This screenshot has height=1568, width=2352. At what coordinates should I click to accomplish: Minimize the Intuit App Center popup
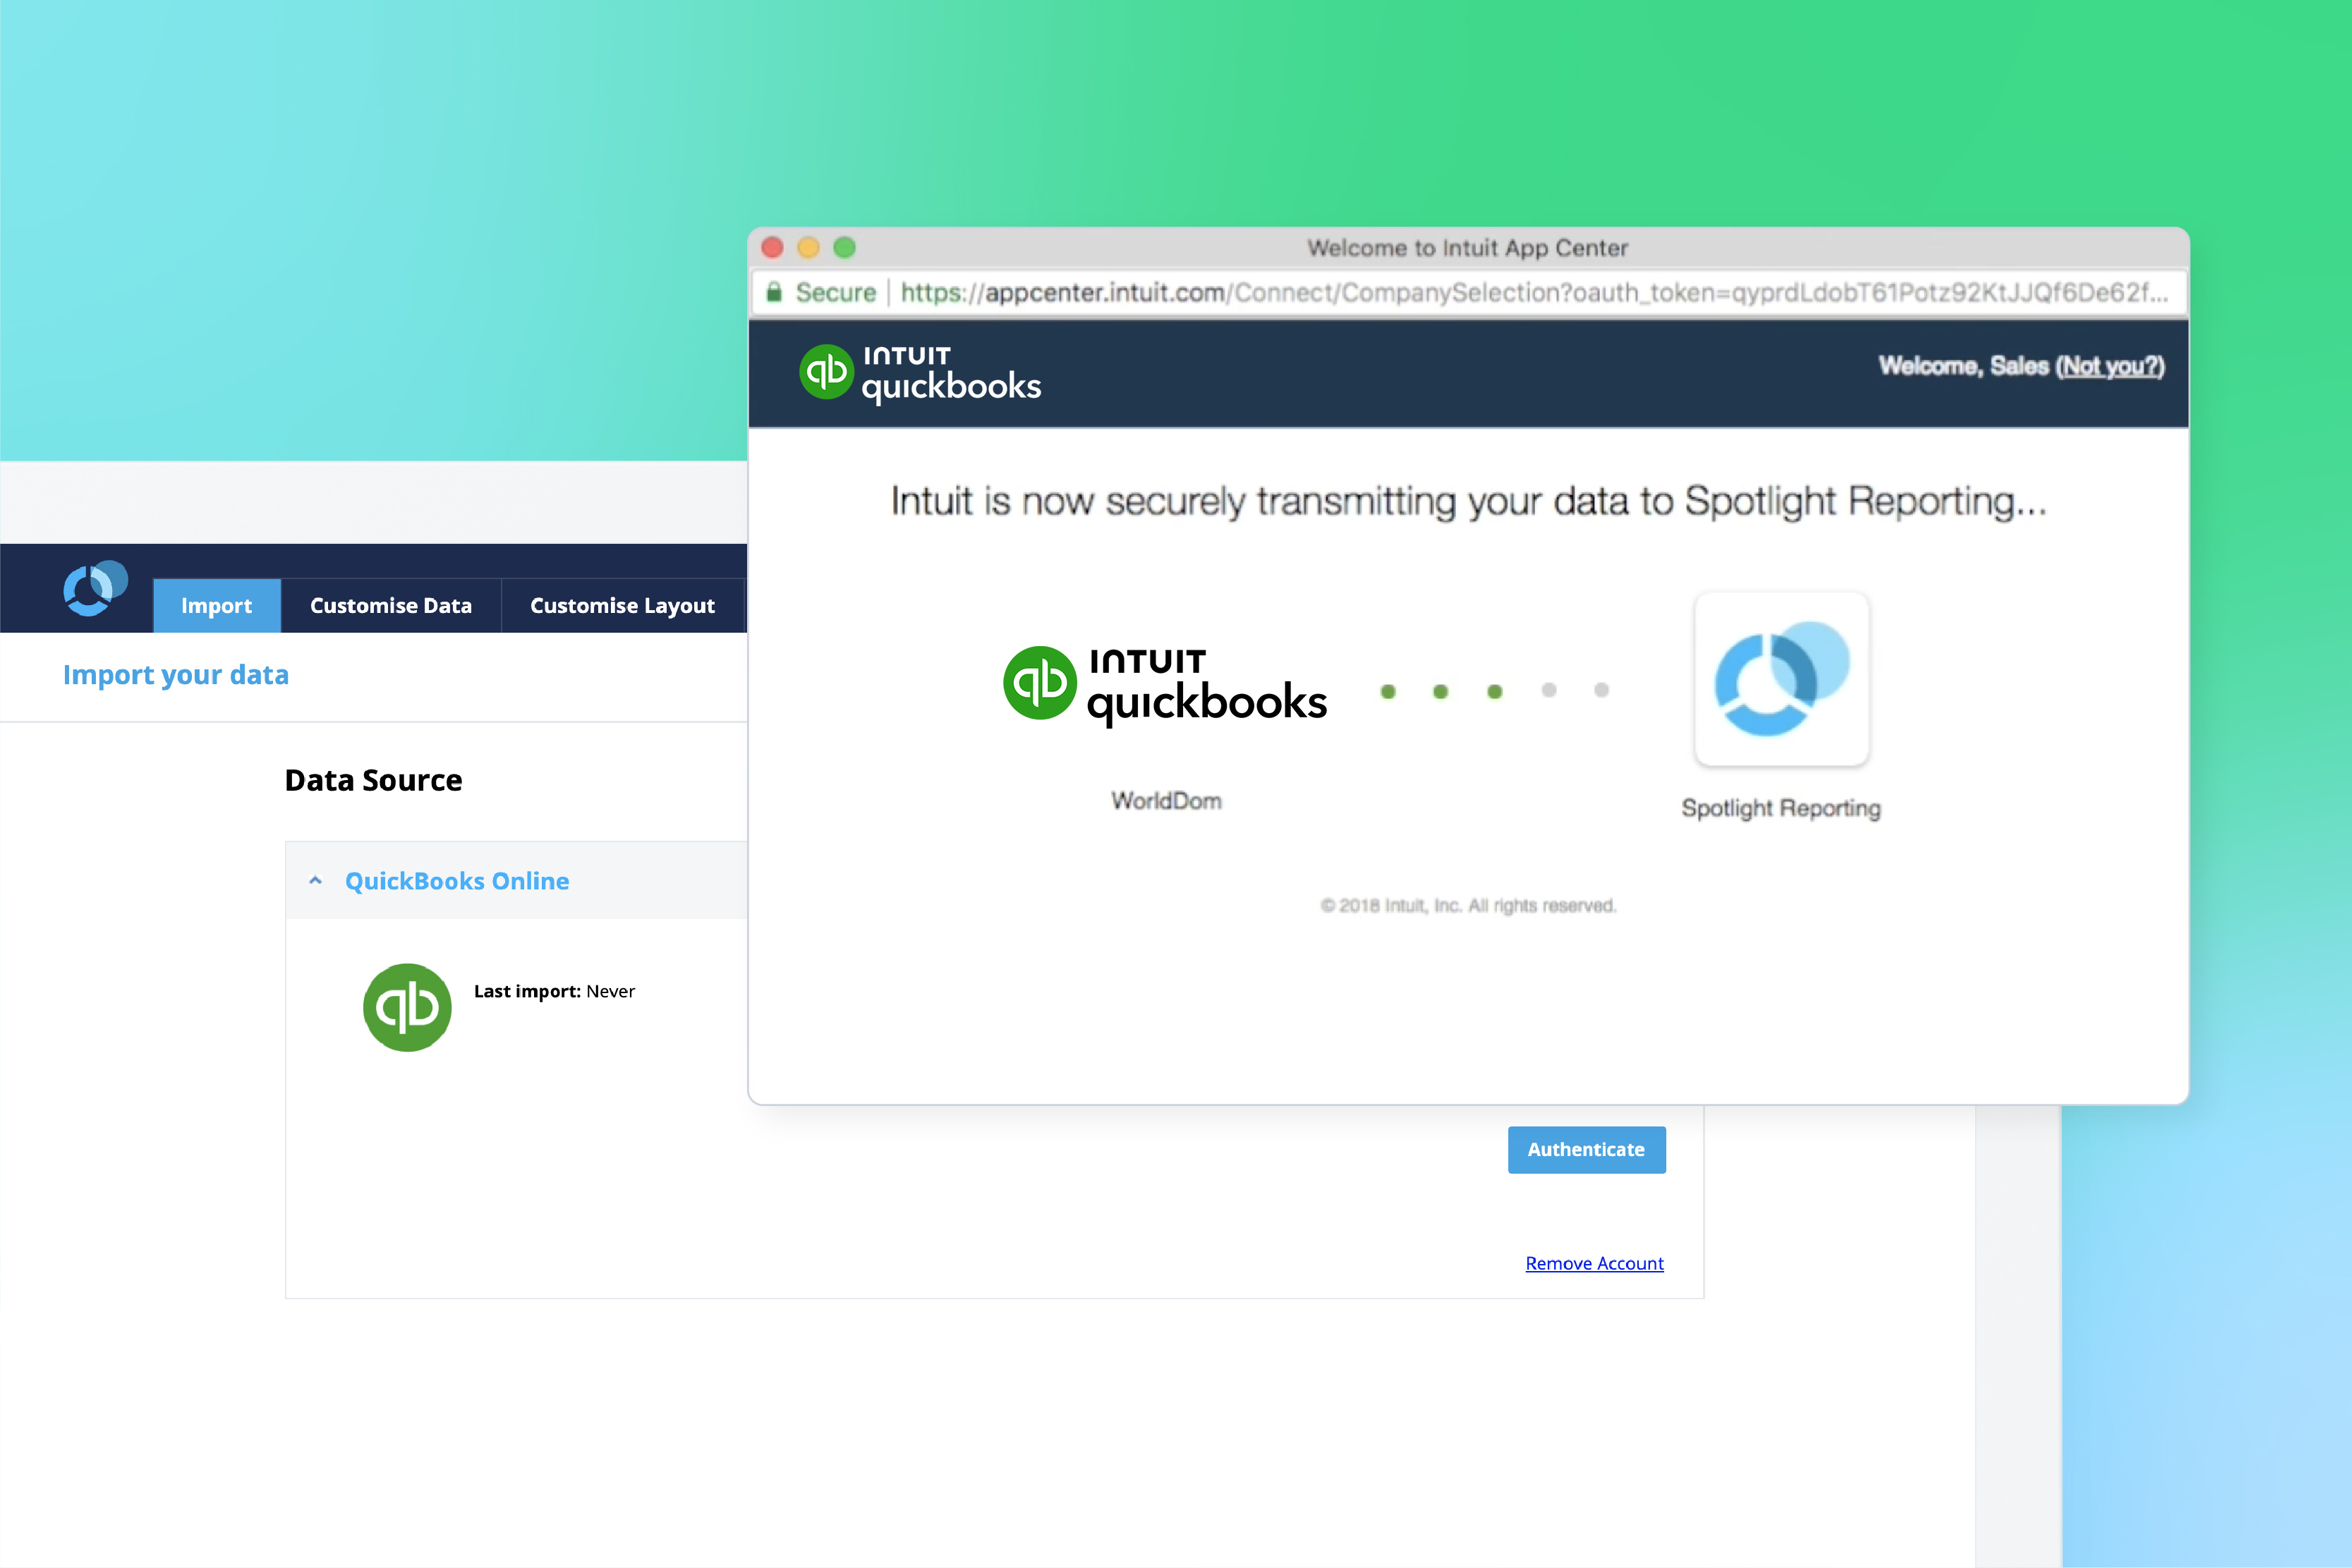pos(808,247)
